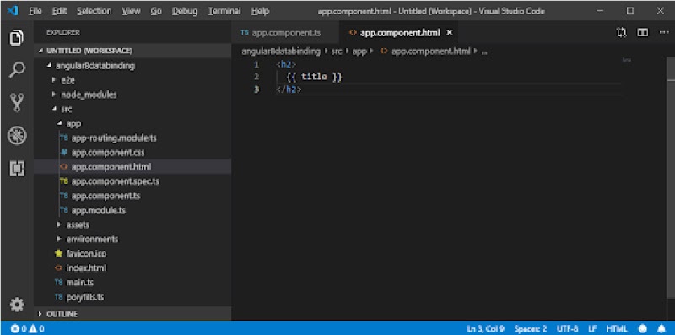The width and height of the screenshot is (675, 335).
Task: Click the warnings count in the status bar
Action: [36, 329]
